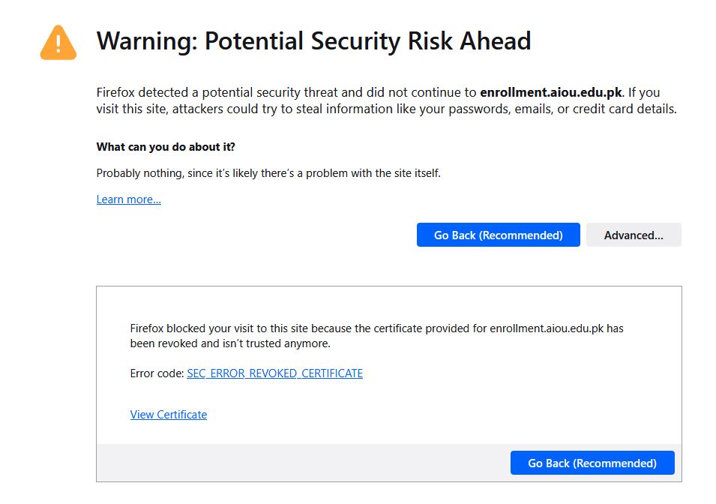The image size is (716, 504).
Task: Click the bold enrollment.aiou.edu.pk domain text
Action: 550,93
